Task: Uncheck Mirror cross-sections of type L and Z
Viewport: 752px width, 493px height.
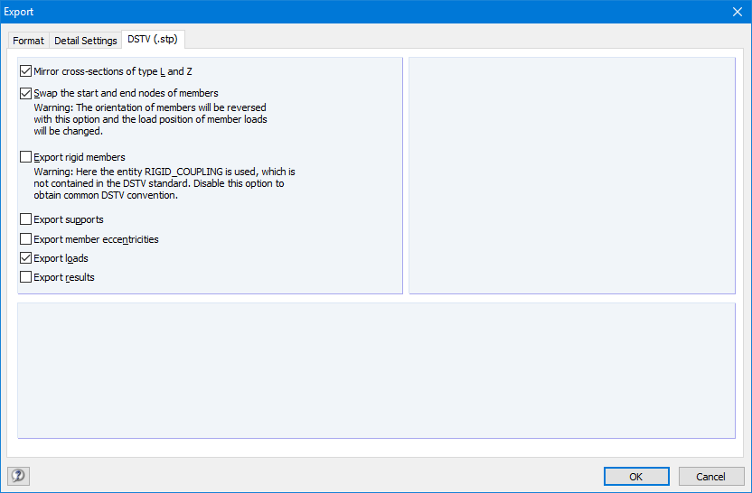Action: [x=26, y=71]
